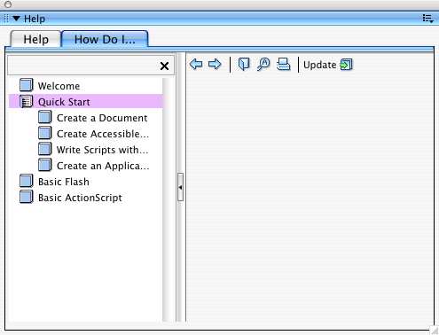Click the Basic Flash book icon
Image resolution: width=439 pixels, height=335 pixels.
point(27,181)
